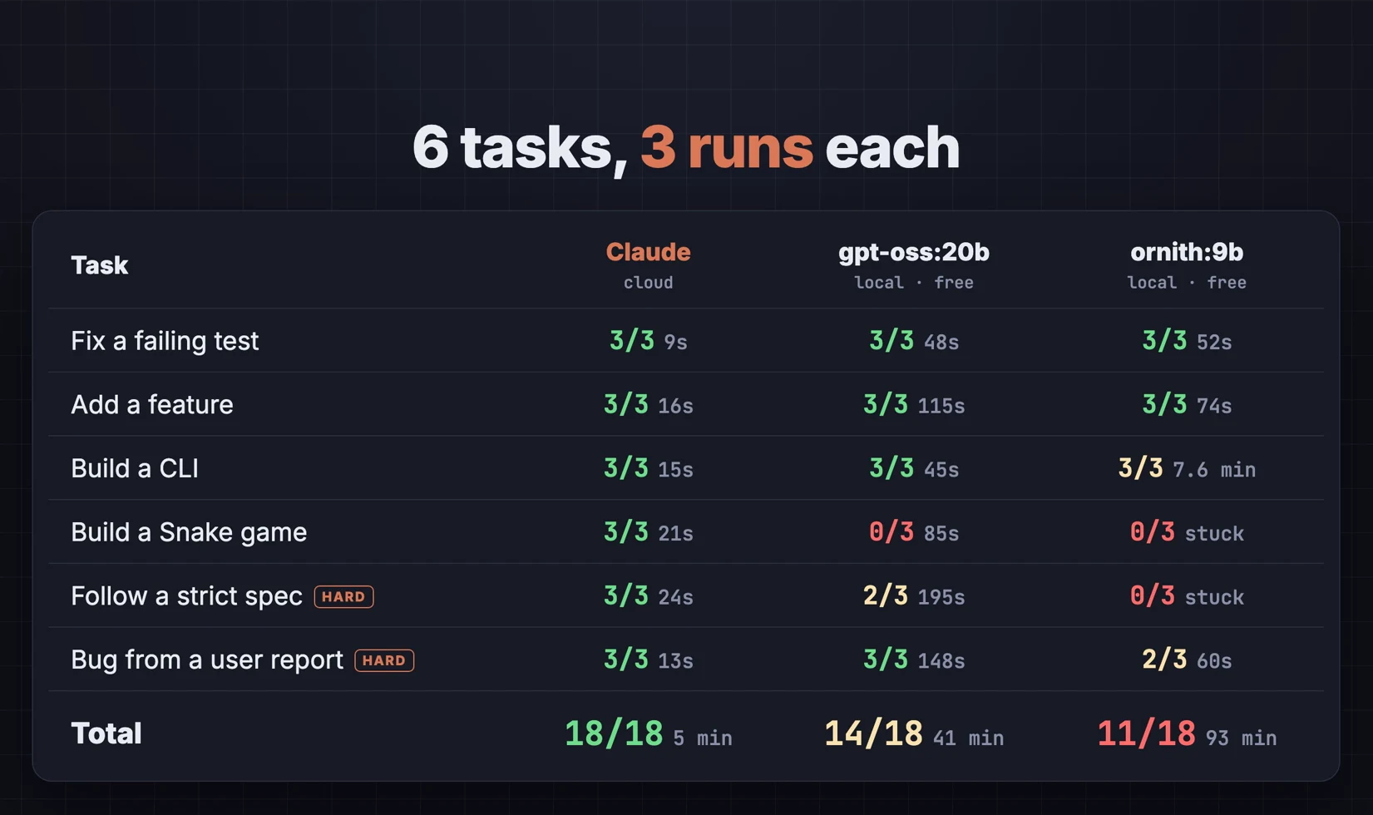The image size is (1373, 815).
Task: Select the 'Build a CLI' row label
Action: [135, 468]
